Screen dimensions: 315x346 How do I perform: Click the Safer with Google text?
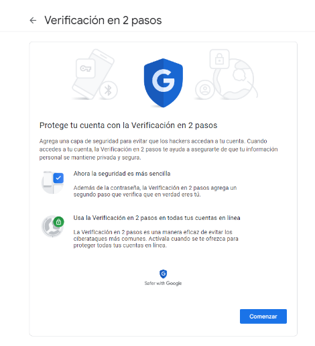click(x=163, y=283)
